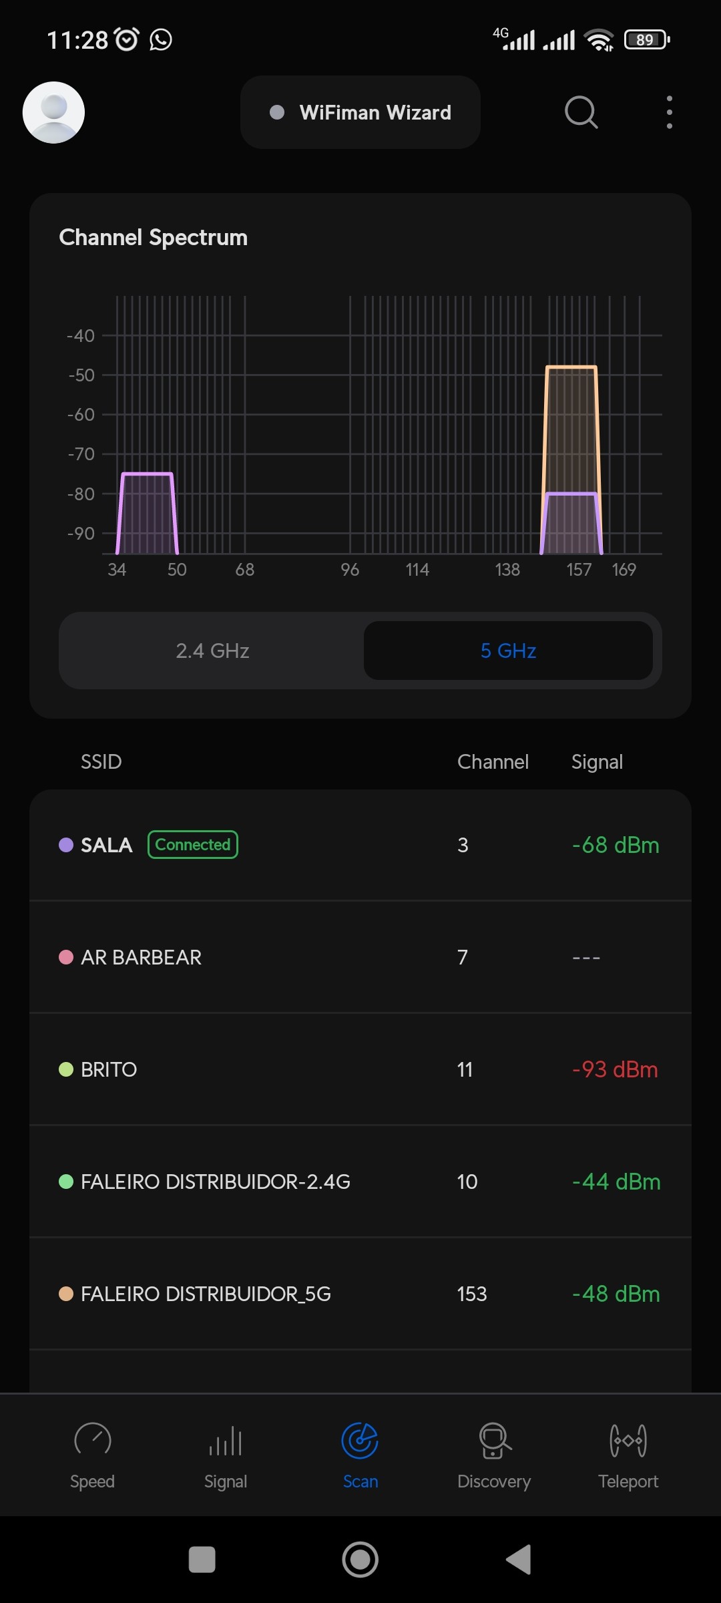Open the Discovery tab icon
The height and width of the screenshot is (1603, 721).
pos(494,1441)
